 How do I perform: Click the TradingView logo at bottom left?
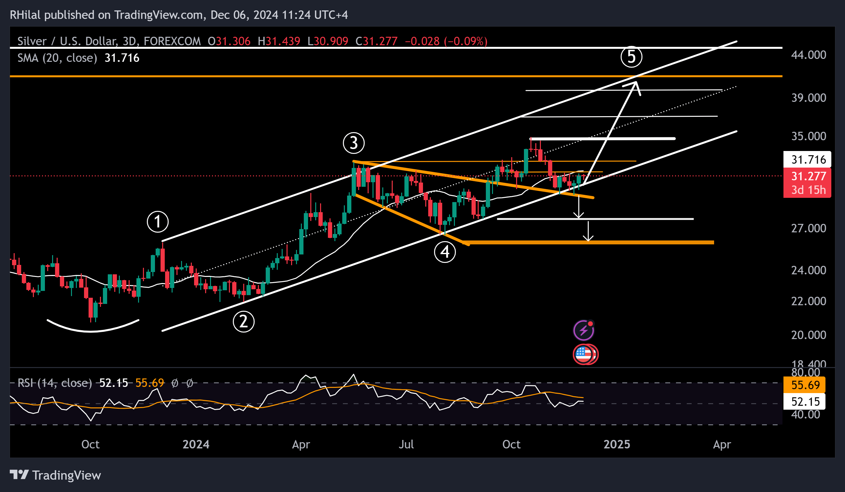coord(55,475)
